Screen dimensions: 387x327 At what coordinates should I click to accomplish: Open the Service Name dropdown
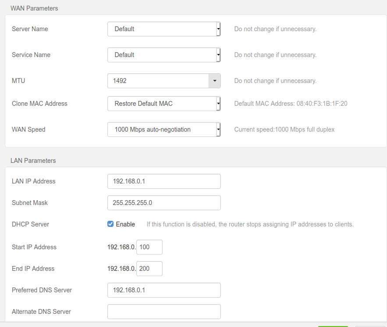click(164, 55)
